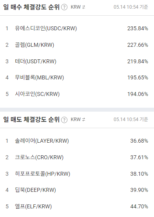Image resolution: width=154 pixels, height=217 pixels.
Task: Click the 44.70% value for 엘프
Action: [139, 206]
